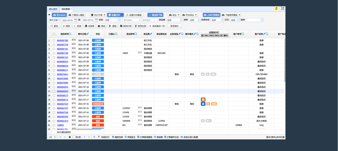338x151 pixels.
Task: Check the row checkbox for order 8600661914
Action: tap(54, 121)
